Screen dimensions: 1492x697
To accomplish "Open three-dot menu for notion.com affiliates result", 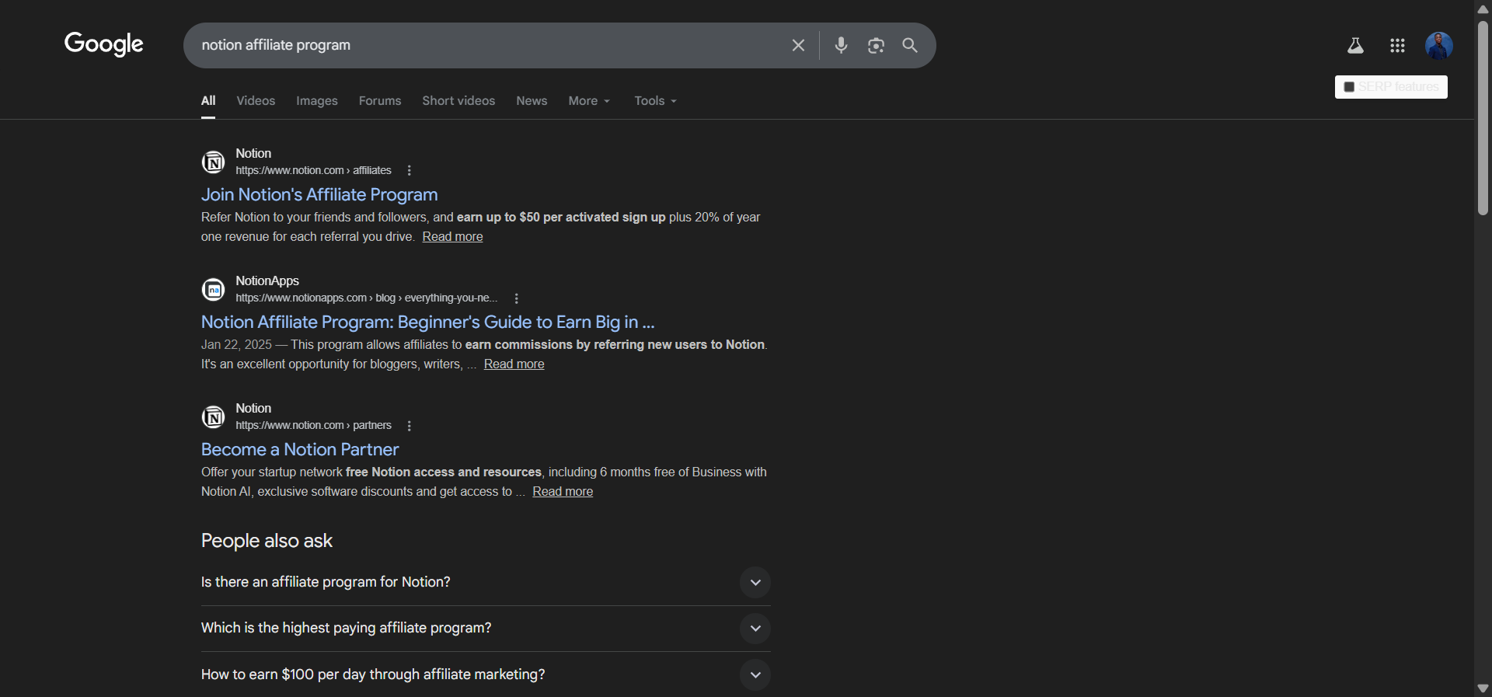I will coord(410,171).
